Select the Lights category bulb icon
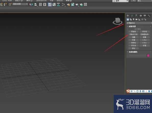The image size is (152, 113). pyautogui.click(x=134, y=19)
